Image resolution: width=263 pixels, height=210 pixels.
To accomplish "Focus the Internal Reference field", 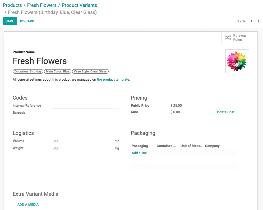I will click(86, 106).
